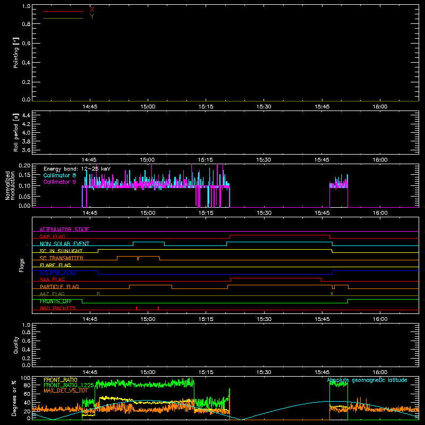425x425 pixels.
Task: Click the olive legend line beside Y
Action: (63, 18)
